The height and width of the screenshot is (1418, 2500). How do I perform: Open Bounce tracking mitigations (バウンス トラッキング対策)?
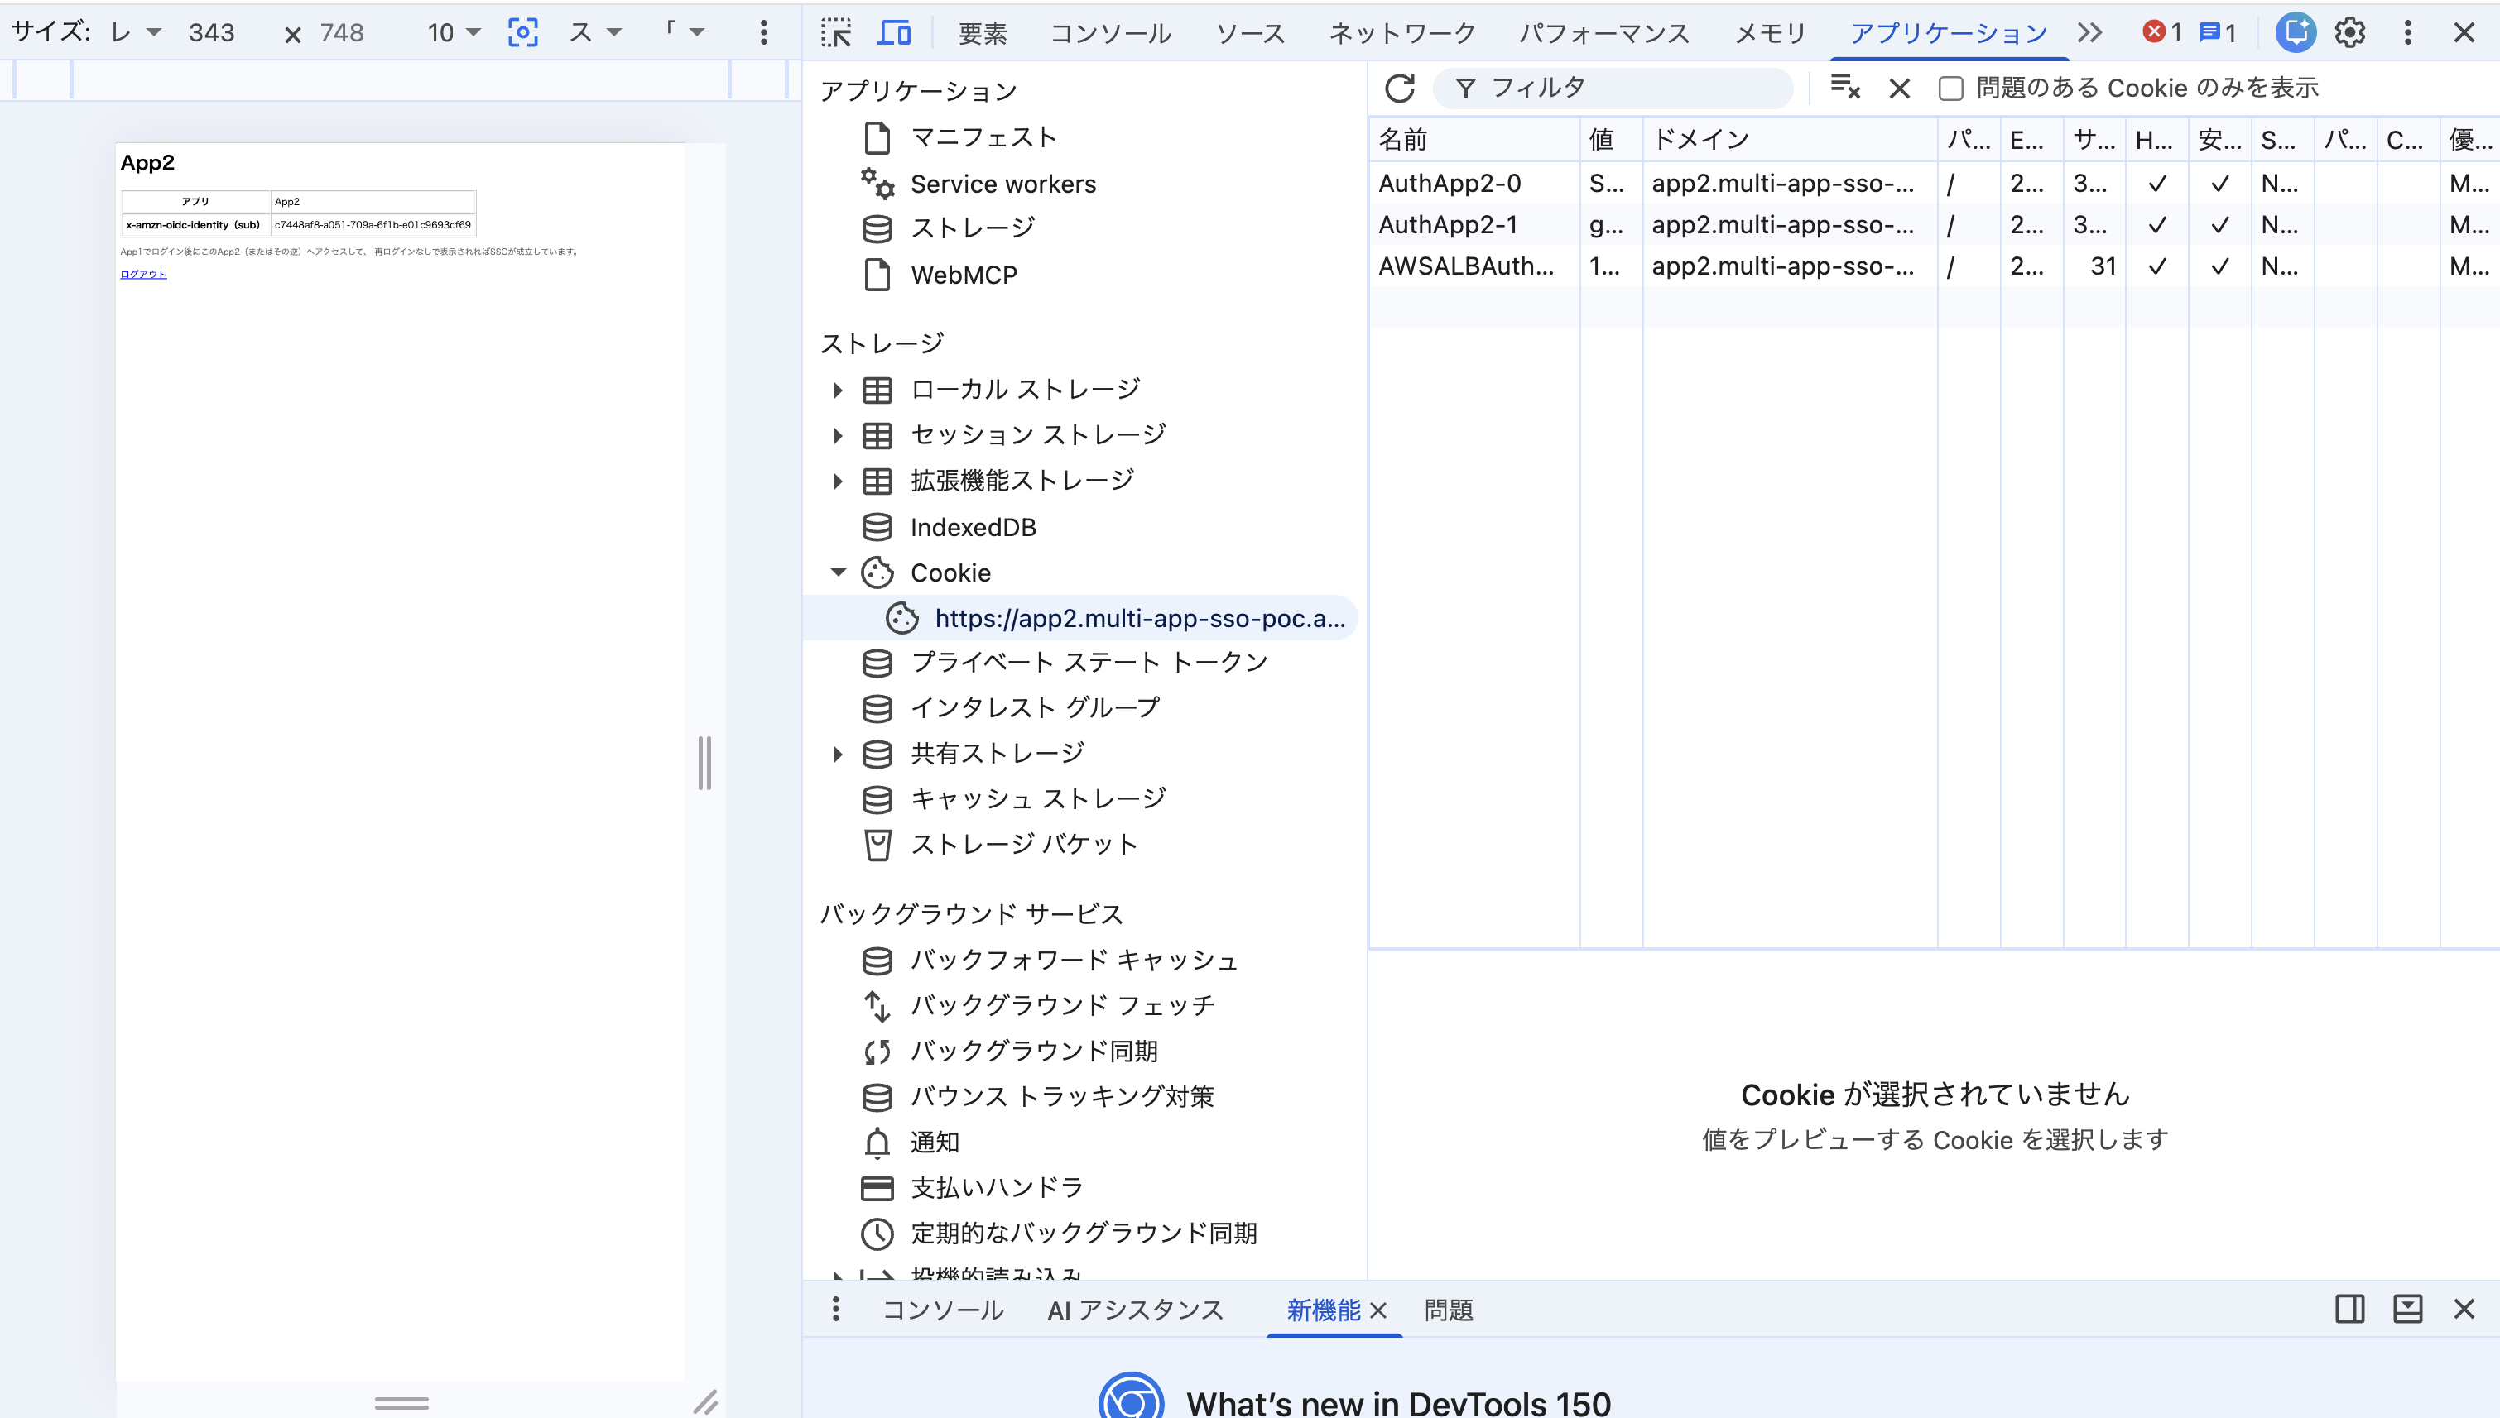[1039, 1098]
